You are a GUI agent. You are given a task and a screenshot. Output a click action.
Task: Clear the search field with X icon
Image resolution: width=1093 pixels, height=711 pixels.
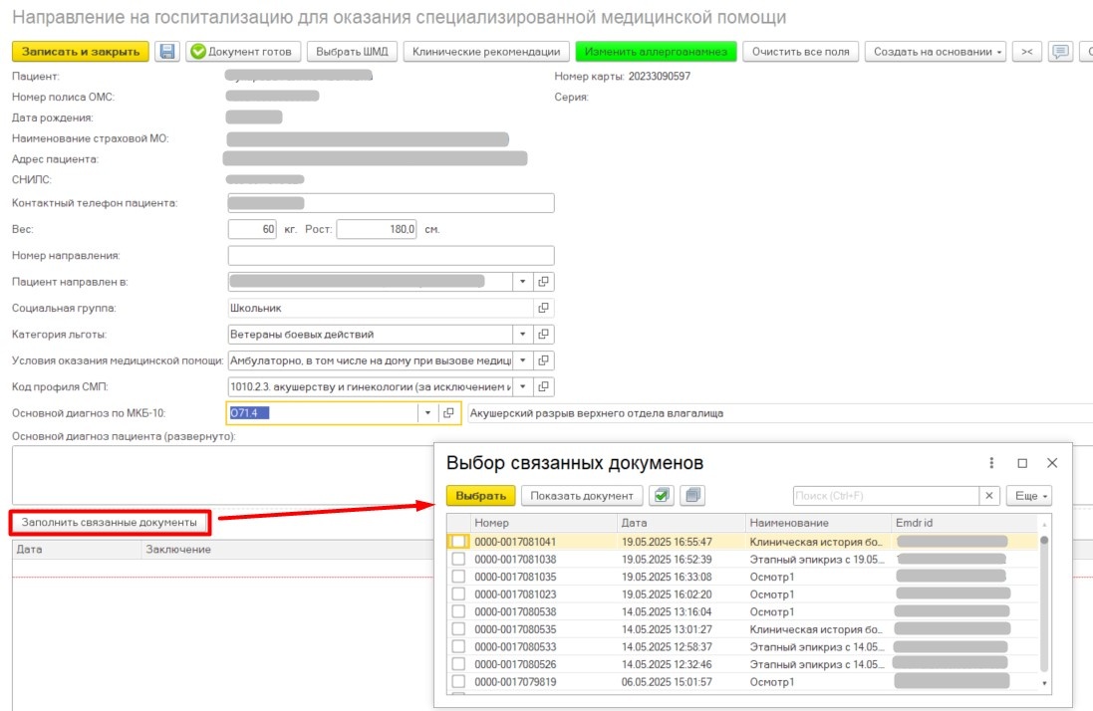tap(989, 495)
